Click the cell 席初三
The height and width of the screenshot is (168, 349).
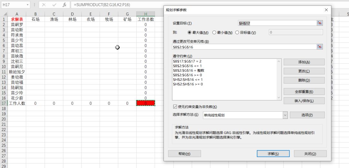pos(17,51)
